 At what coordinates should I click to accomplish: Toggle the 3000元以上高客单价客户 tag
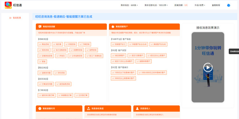pyautogui.click(x=123, y=78)
